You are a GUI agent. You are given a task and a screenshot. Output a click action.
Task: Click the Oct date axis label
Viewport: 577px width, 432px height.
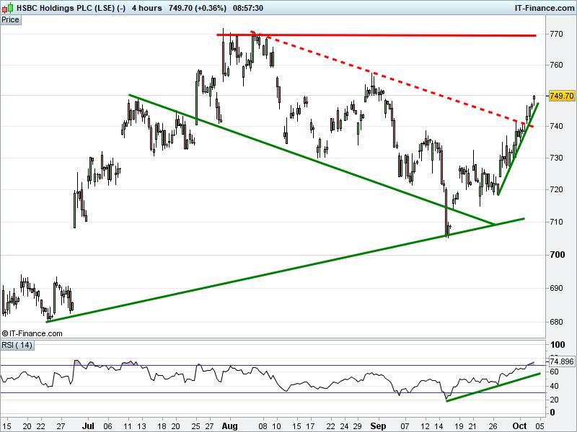click(x=519, y=426)
